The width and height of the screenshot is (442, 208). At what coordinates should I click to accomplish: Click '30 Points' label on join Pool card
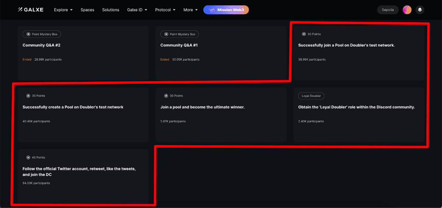tap(314, 34)
